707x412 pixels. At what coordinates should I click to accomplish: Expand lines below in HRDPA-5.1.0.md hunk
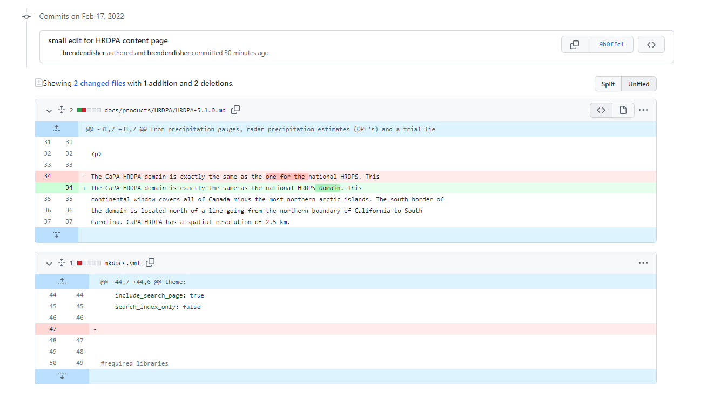click(56, 235)
